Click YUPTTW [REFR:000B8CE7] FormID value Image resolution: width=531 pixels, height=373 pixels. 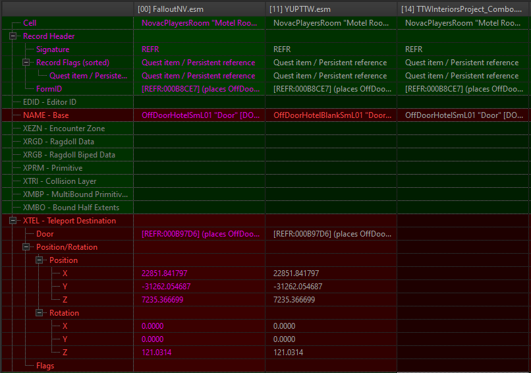(x=332, y=89)
